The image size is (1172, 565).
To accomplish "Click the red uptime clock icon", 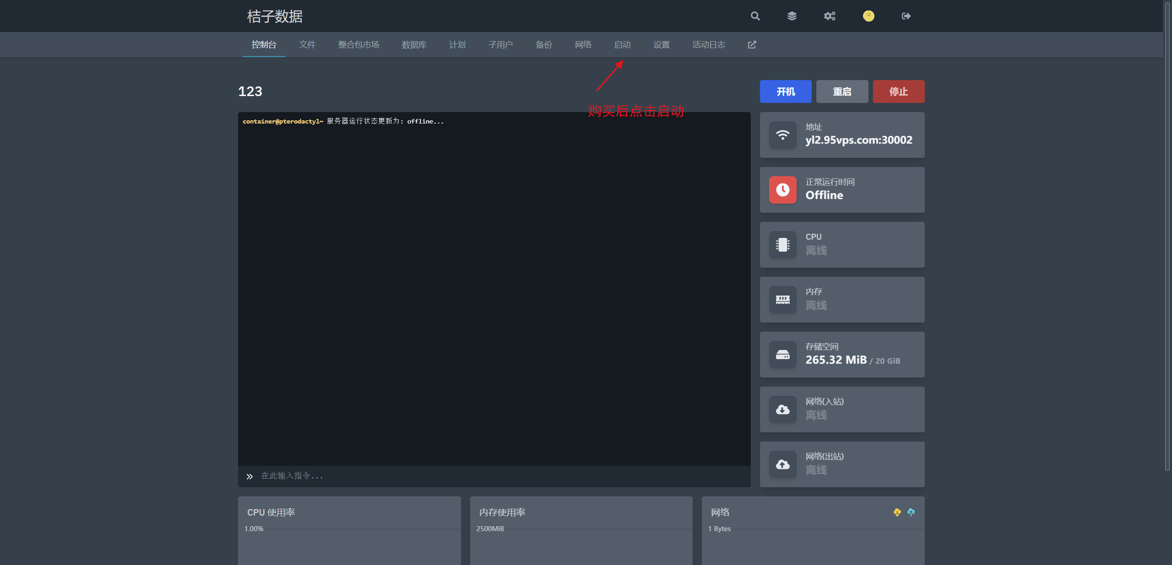I will click(x=783, y=190).
